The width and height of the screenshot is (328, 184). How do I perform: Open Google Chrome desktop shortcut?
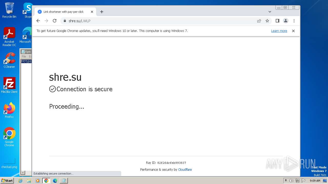[x=9, y=137]
